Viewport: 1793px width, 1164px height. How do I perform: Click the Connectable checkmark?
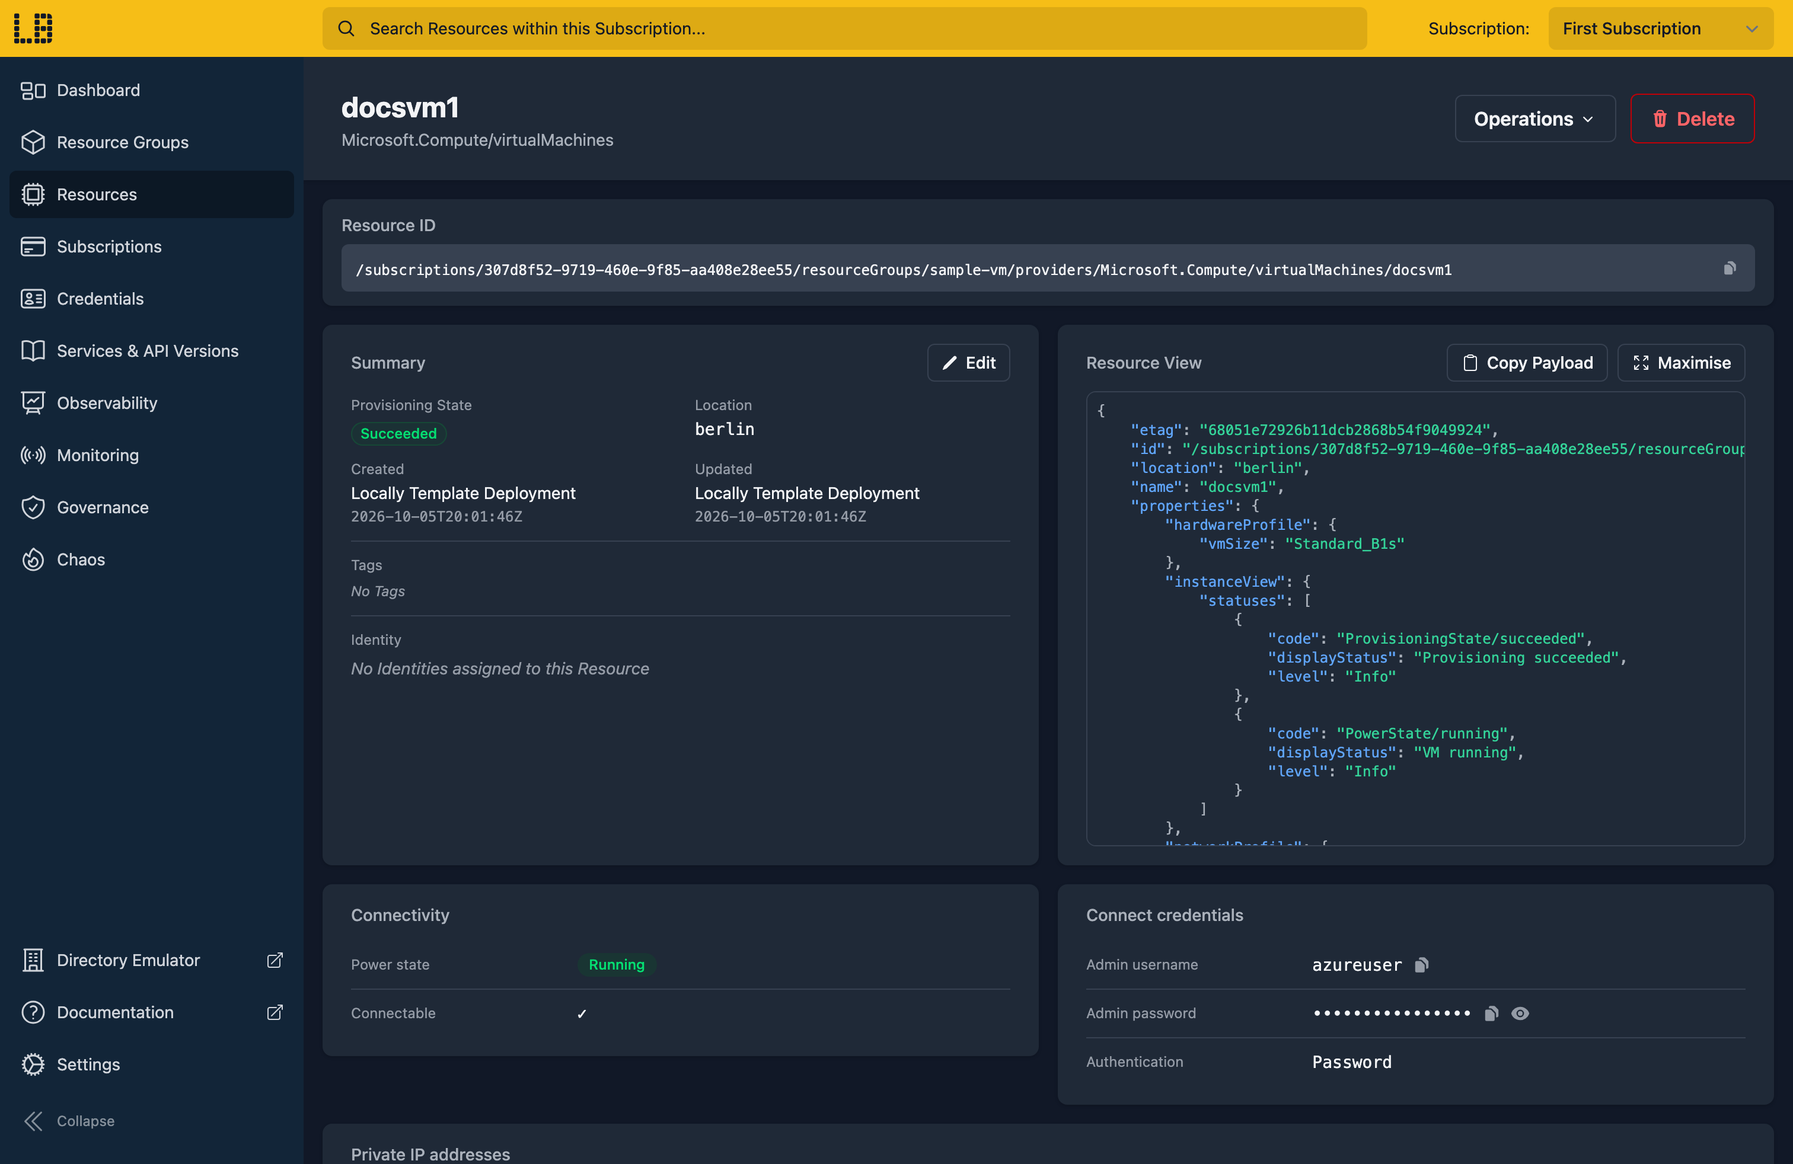(x=582, y=1013)
